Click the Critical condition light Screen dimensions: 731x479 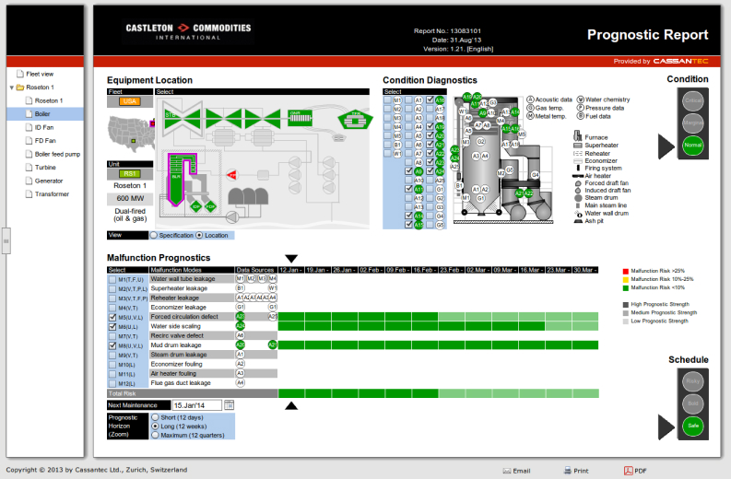[693, 100]
